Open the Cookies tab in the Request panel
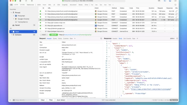 66,38
